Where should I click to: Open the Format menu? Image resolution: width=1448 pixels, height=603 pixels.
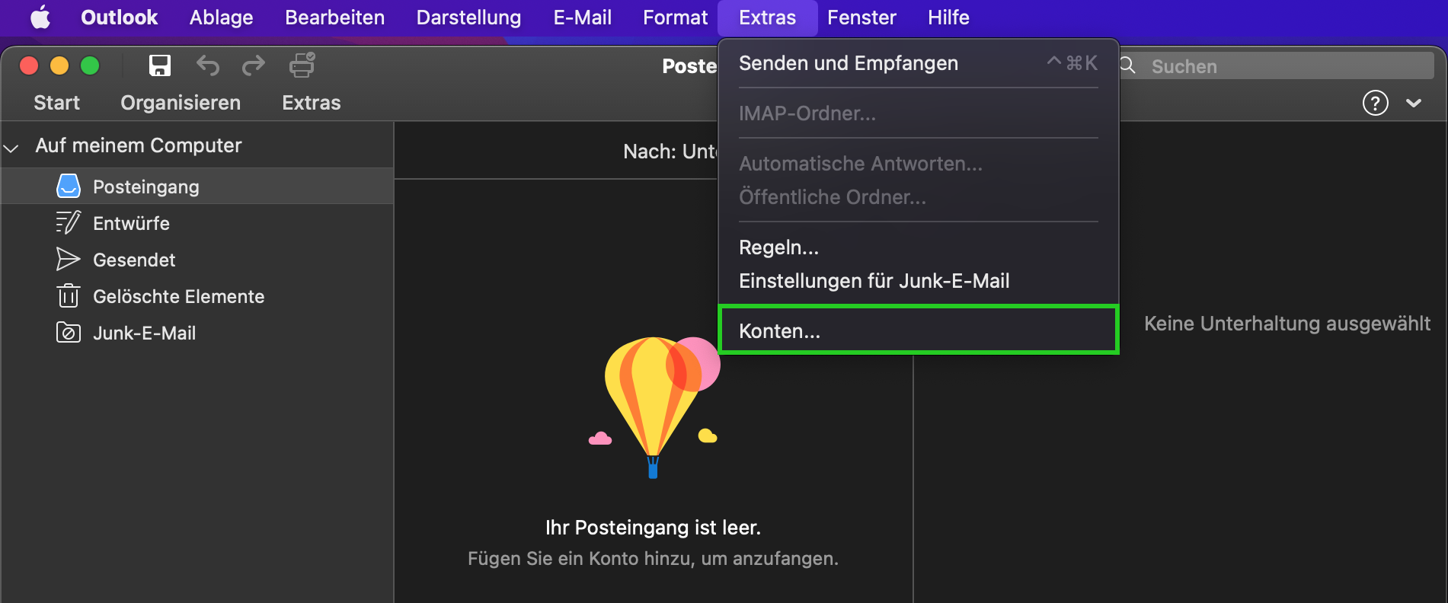coord(675,17)
